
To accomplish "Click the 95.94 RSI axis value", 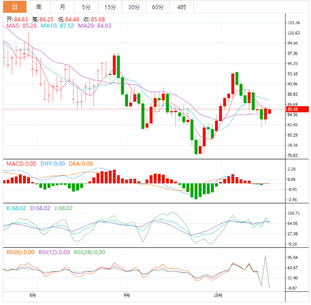I will tap(292, 258).
